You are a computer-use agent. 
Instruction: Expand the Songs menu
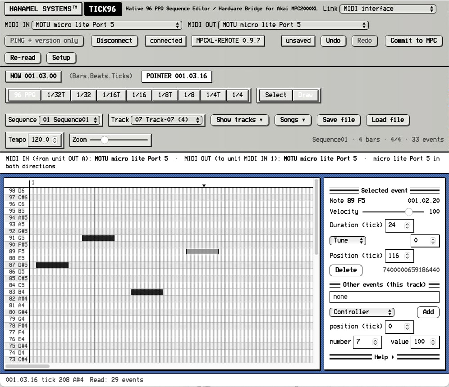click(293, 120)
